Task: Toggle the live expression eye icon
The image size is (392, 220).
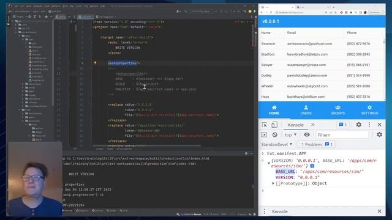Action: coord(307,134)
